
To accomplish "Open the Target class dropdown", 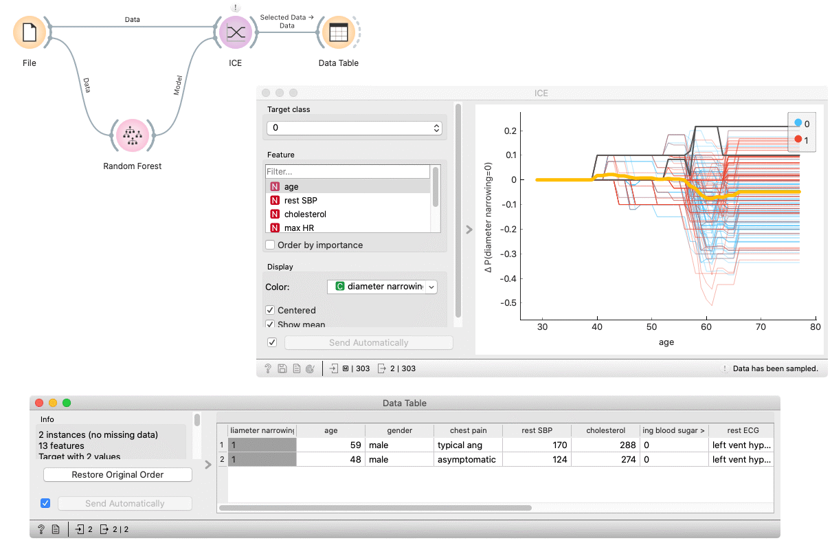I will point(354,128).
